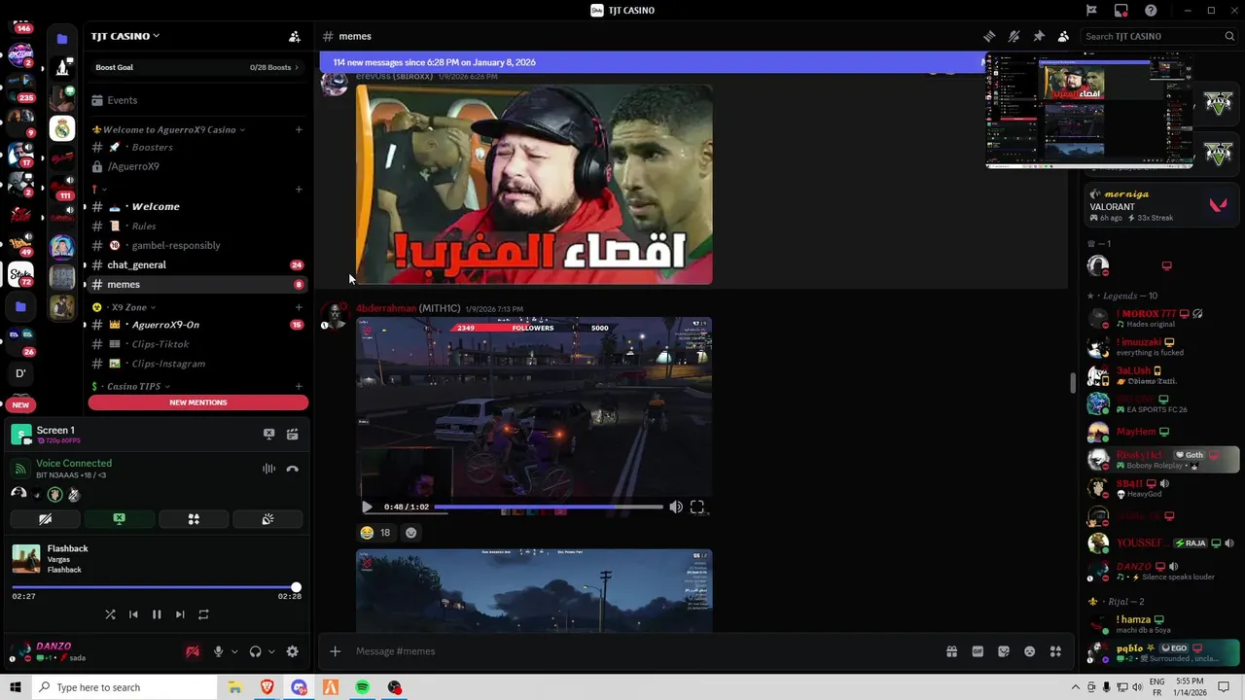
Task: Open the upload plus button in message bar
Action: (x=335, y=651)
